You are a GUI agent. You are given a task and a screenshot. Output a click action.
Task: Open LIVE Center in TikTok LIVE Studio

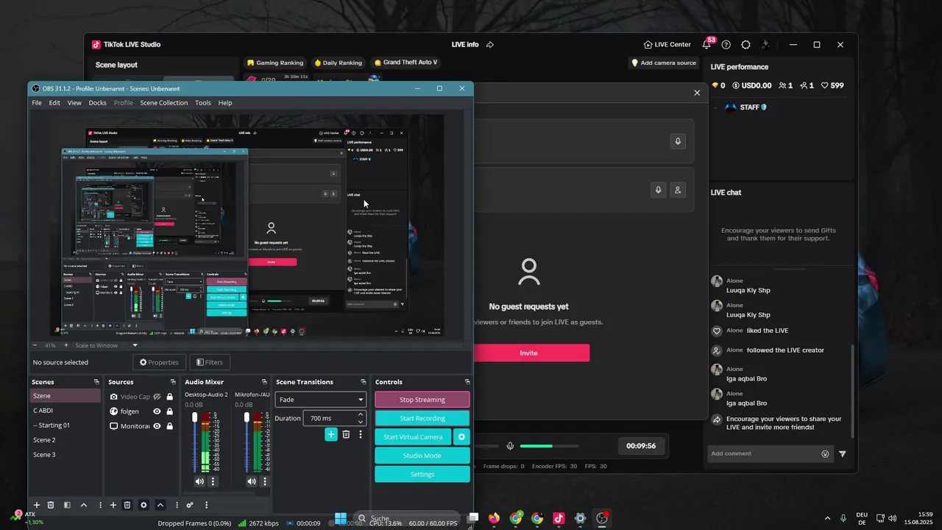(667, 44)
